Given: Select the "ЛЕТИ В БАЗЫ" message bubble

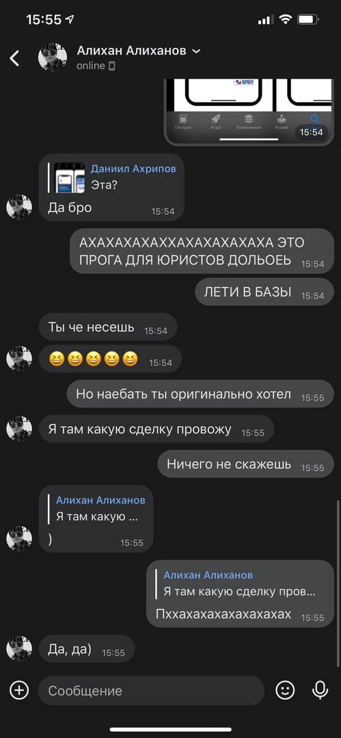Looking at the screenshot, I should pos(264,292).
